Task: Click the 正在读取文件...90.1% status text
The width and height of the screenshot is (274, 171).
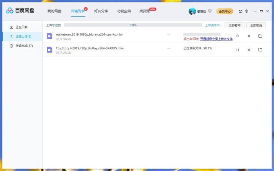Action: tap(198, 48)
